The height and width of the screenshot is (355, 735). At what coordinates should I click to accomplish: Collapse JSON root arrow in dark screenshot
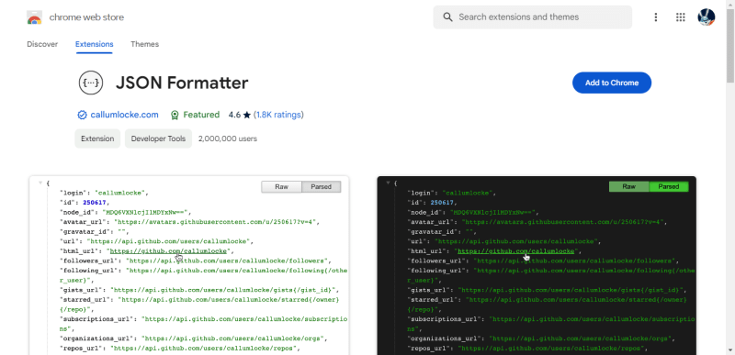pyautogui.click(x=388, y=183)
